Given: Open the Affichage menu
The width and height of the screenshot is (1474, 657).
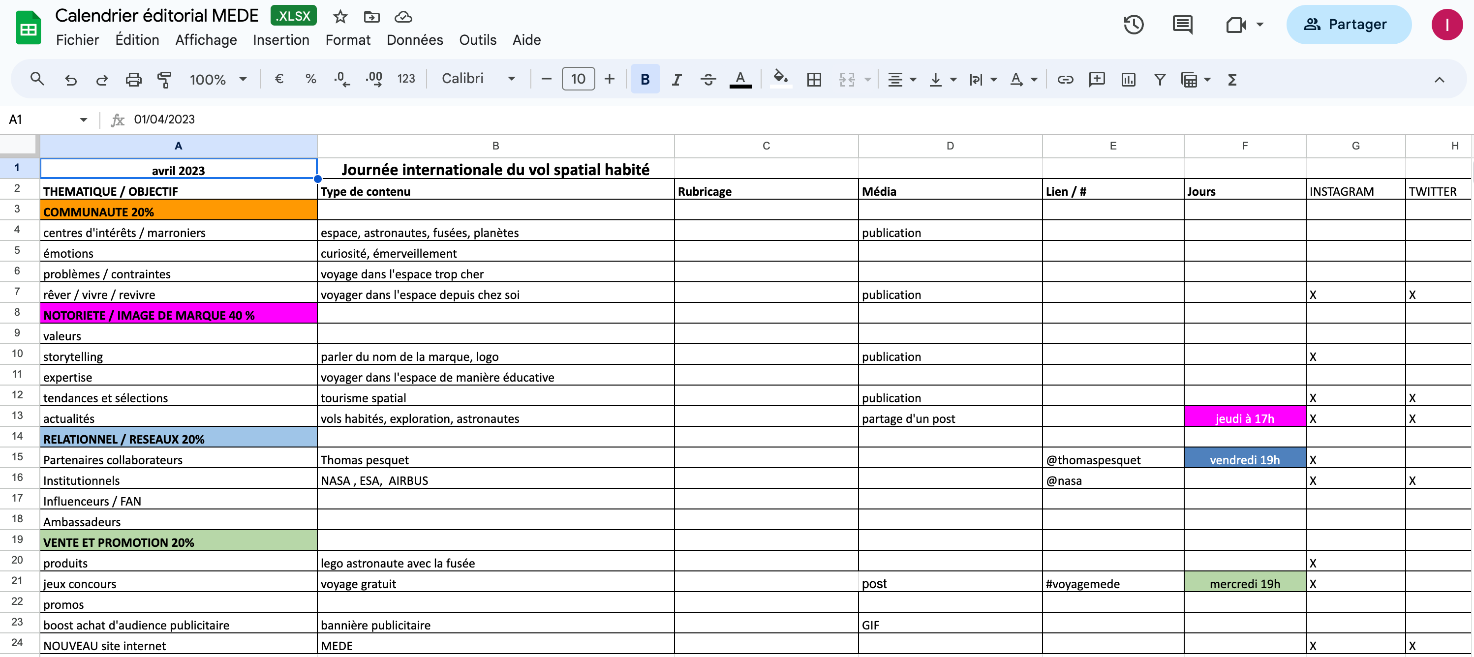Looking at the screenshot, I should (x=206, y=40).
